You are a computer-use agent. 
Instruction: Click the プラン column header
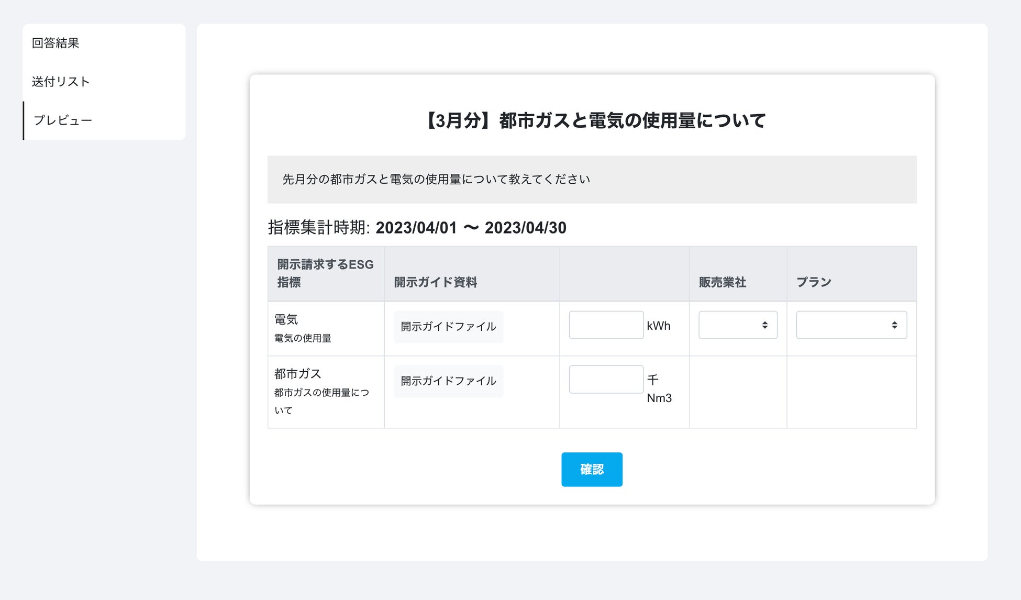pos(814,282)
